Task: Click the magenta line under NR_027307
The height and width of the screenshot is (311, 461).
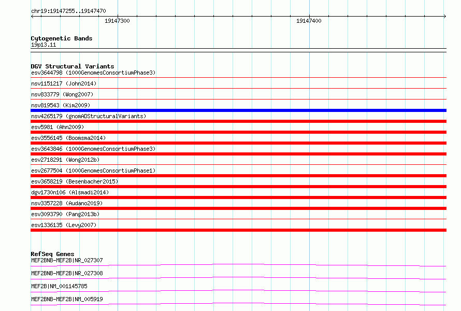Action: pyautogui.click(x=238, y=265)
